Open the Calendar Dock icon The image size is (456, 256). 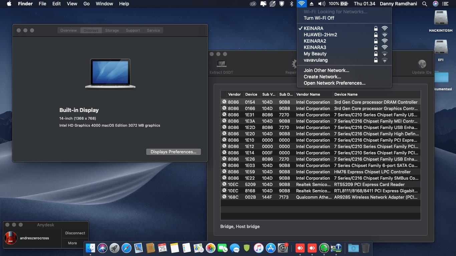coord(163,248)
